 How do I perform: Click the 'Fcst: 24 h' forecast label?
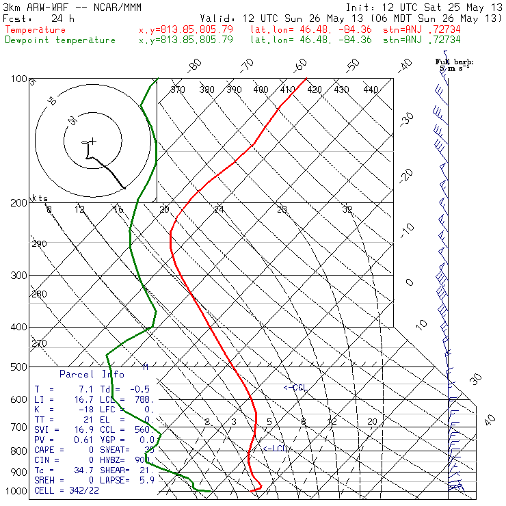coord(39,18)
